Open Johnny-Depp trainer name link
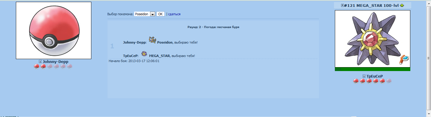 click(x=55, y=61)
